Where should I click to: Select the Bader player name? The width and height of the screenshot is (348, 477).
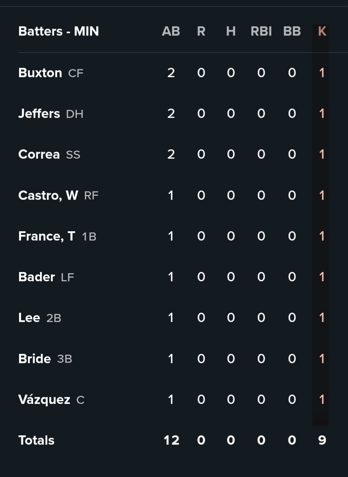36,277
